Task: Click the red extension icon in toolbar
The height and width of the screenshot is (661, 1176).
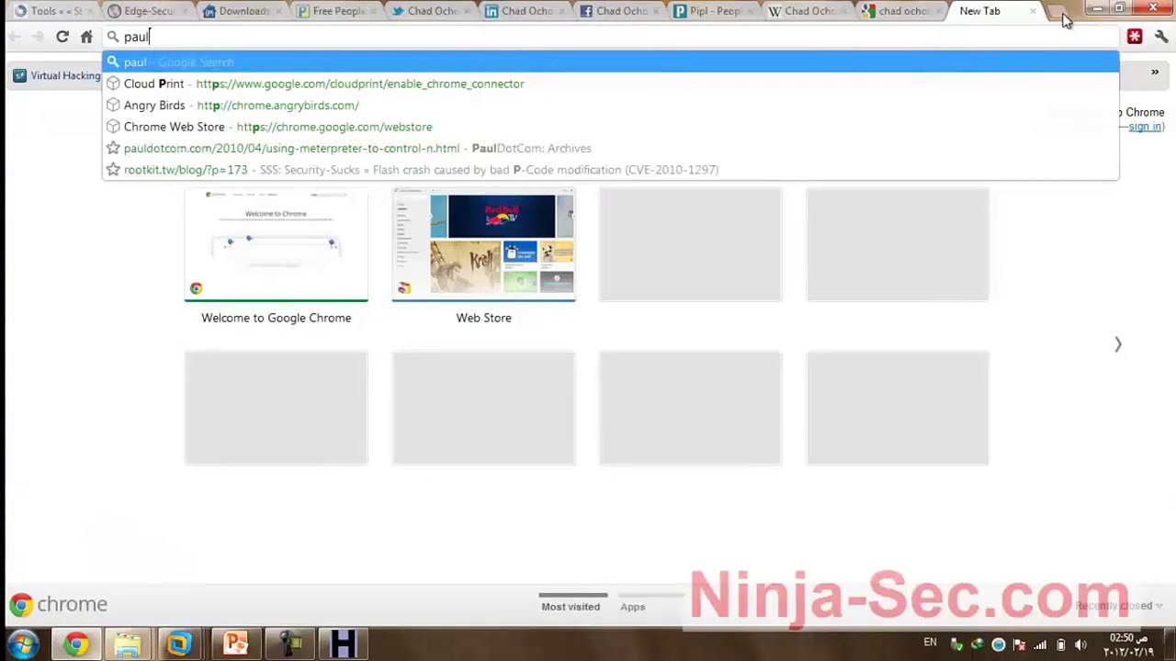Action: tap(1135, 37)
